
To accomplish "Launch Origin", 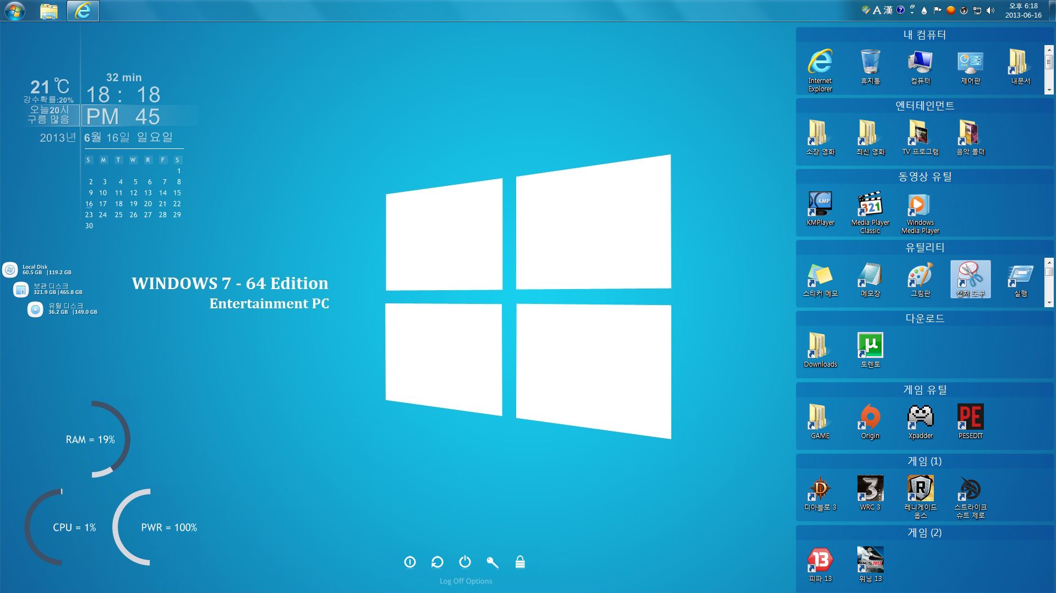I will (x=870, y=422).
